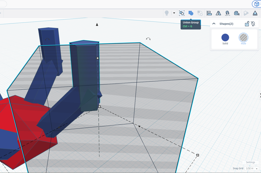Open the dropdown arrow beside the lightbulb

[x=174, y=13]
